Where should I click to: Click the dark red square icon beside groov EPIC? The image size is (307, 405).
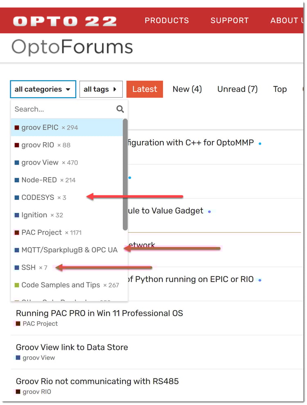[17, 127]
